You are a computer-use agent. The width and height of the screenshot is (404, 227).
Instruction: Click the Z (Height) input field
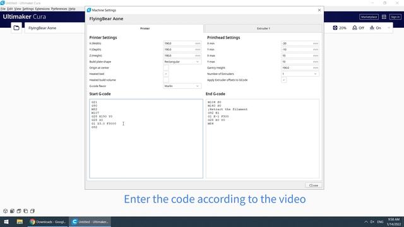click(182, 55)
